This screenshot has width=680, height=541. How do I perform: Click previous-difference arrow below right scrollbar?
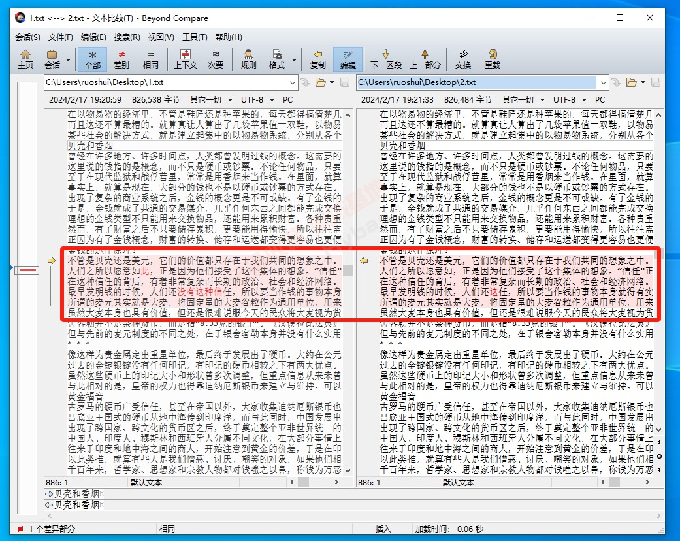[x=659, y=442]
